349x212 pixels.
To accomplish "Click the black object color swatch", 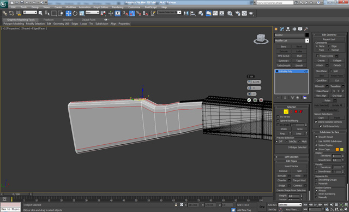I will coord(307,35).
